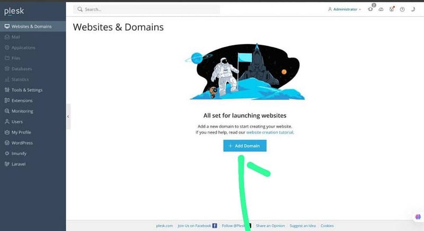The height and width of the screenshot is (231, 424).
Task: Click Join Us on Facebook link
Action: (194, 226)
